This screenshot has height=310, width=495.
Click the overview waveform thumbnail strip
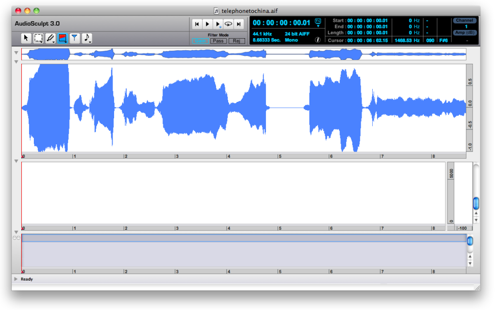(244, 54)
